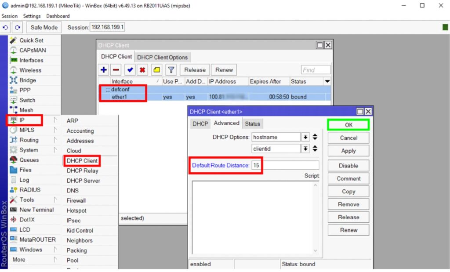Click the Apply button in dialog
Image resolution: width=450 pixels, height=272 pixels.
pyautogui.click(x=348, y=151)
